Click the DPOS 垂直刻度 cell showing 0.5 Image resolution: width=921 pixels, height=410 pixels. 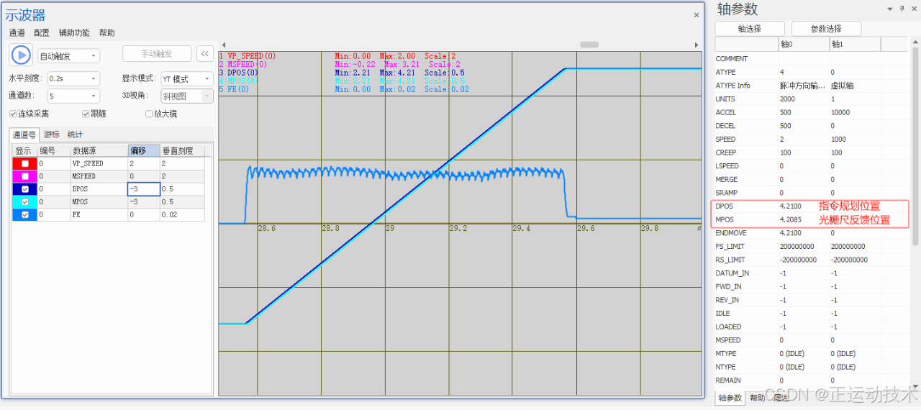click(182, 189)
